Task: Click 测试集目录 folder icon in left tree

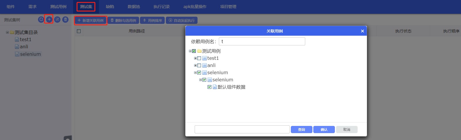Action: click(x=12, y=32)
